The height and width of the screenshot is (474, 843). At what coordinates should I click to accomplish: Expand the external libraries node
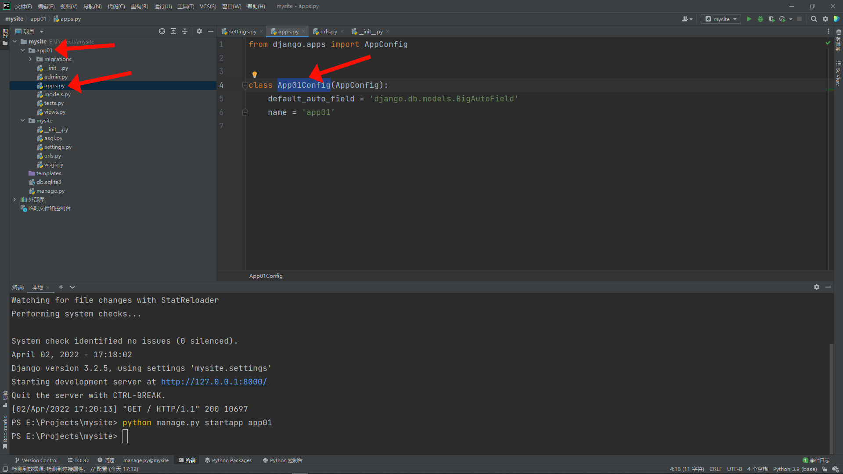(15, 200)
